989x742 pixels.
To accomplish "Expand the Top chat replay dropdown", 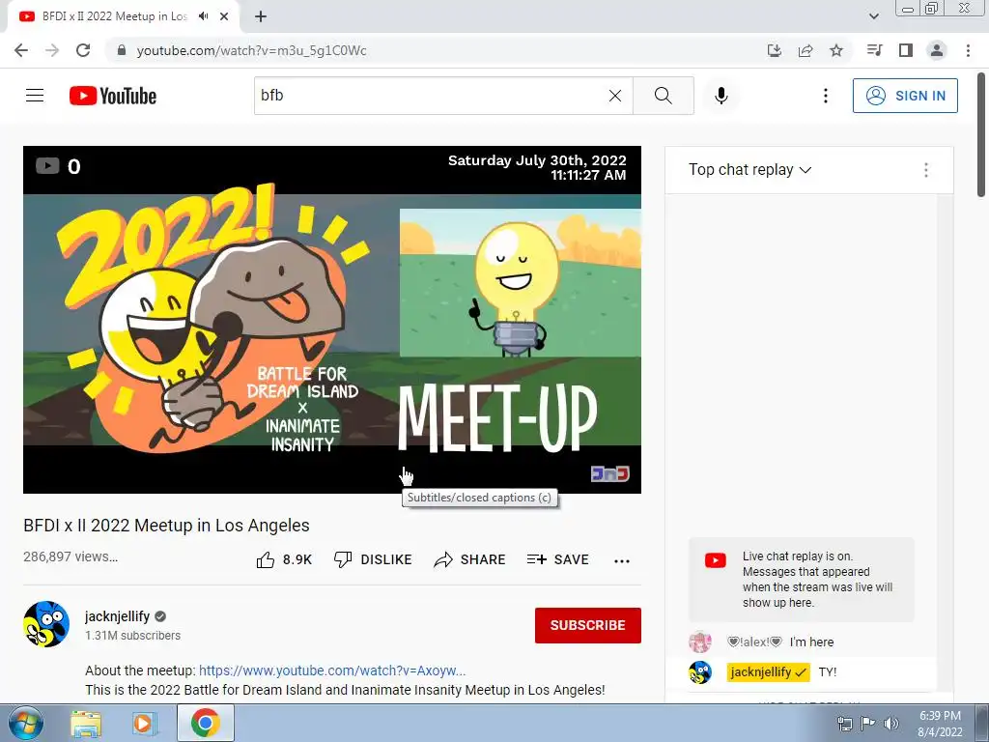I will [749, 170].
